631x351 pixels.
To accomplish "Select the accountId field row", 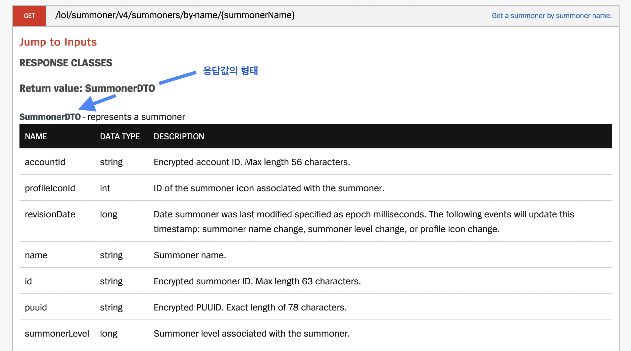I will tap(316, 162).
